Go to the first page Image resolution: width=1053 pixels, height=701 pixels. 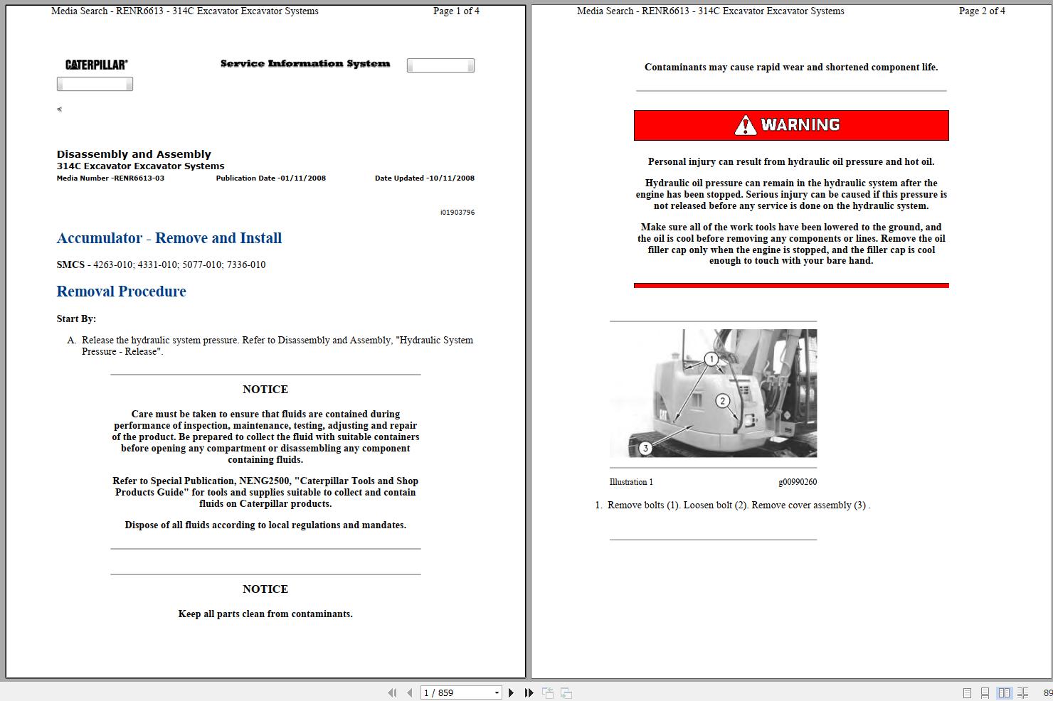(392, 692)
